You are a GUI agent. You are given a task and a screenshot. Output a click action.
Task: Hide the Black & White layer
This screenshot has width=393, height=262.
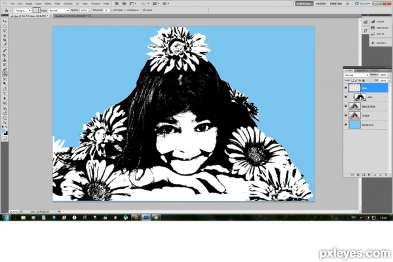pos(346,106)
